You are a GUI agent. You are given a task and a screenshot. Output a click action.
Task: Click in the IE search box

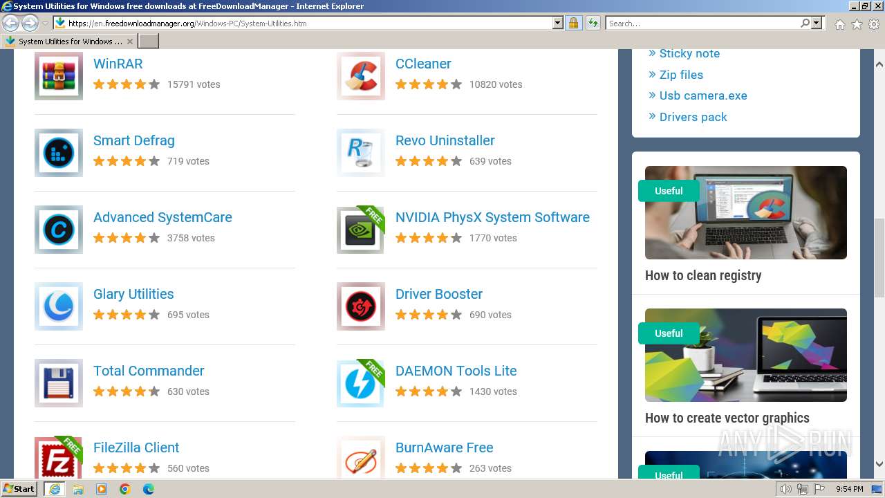(702, 23)
